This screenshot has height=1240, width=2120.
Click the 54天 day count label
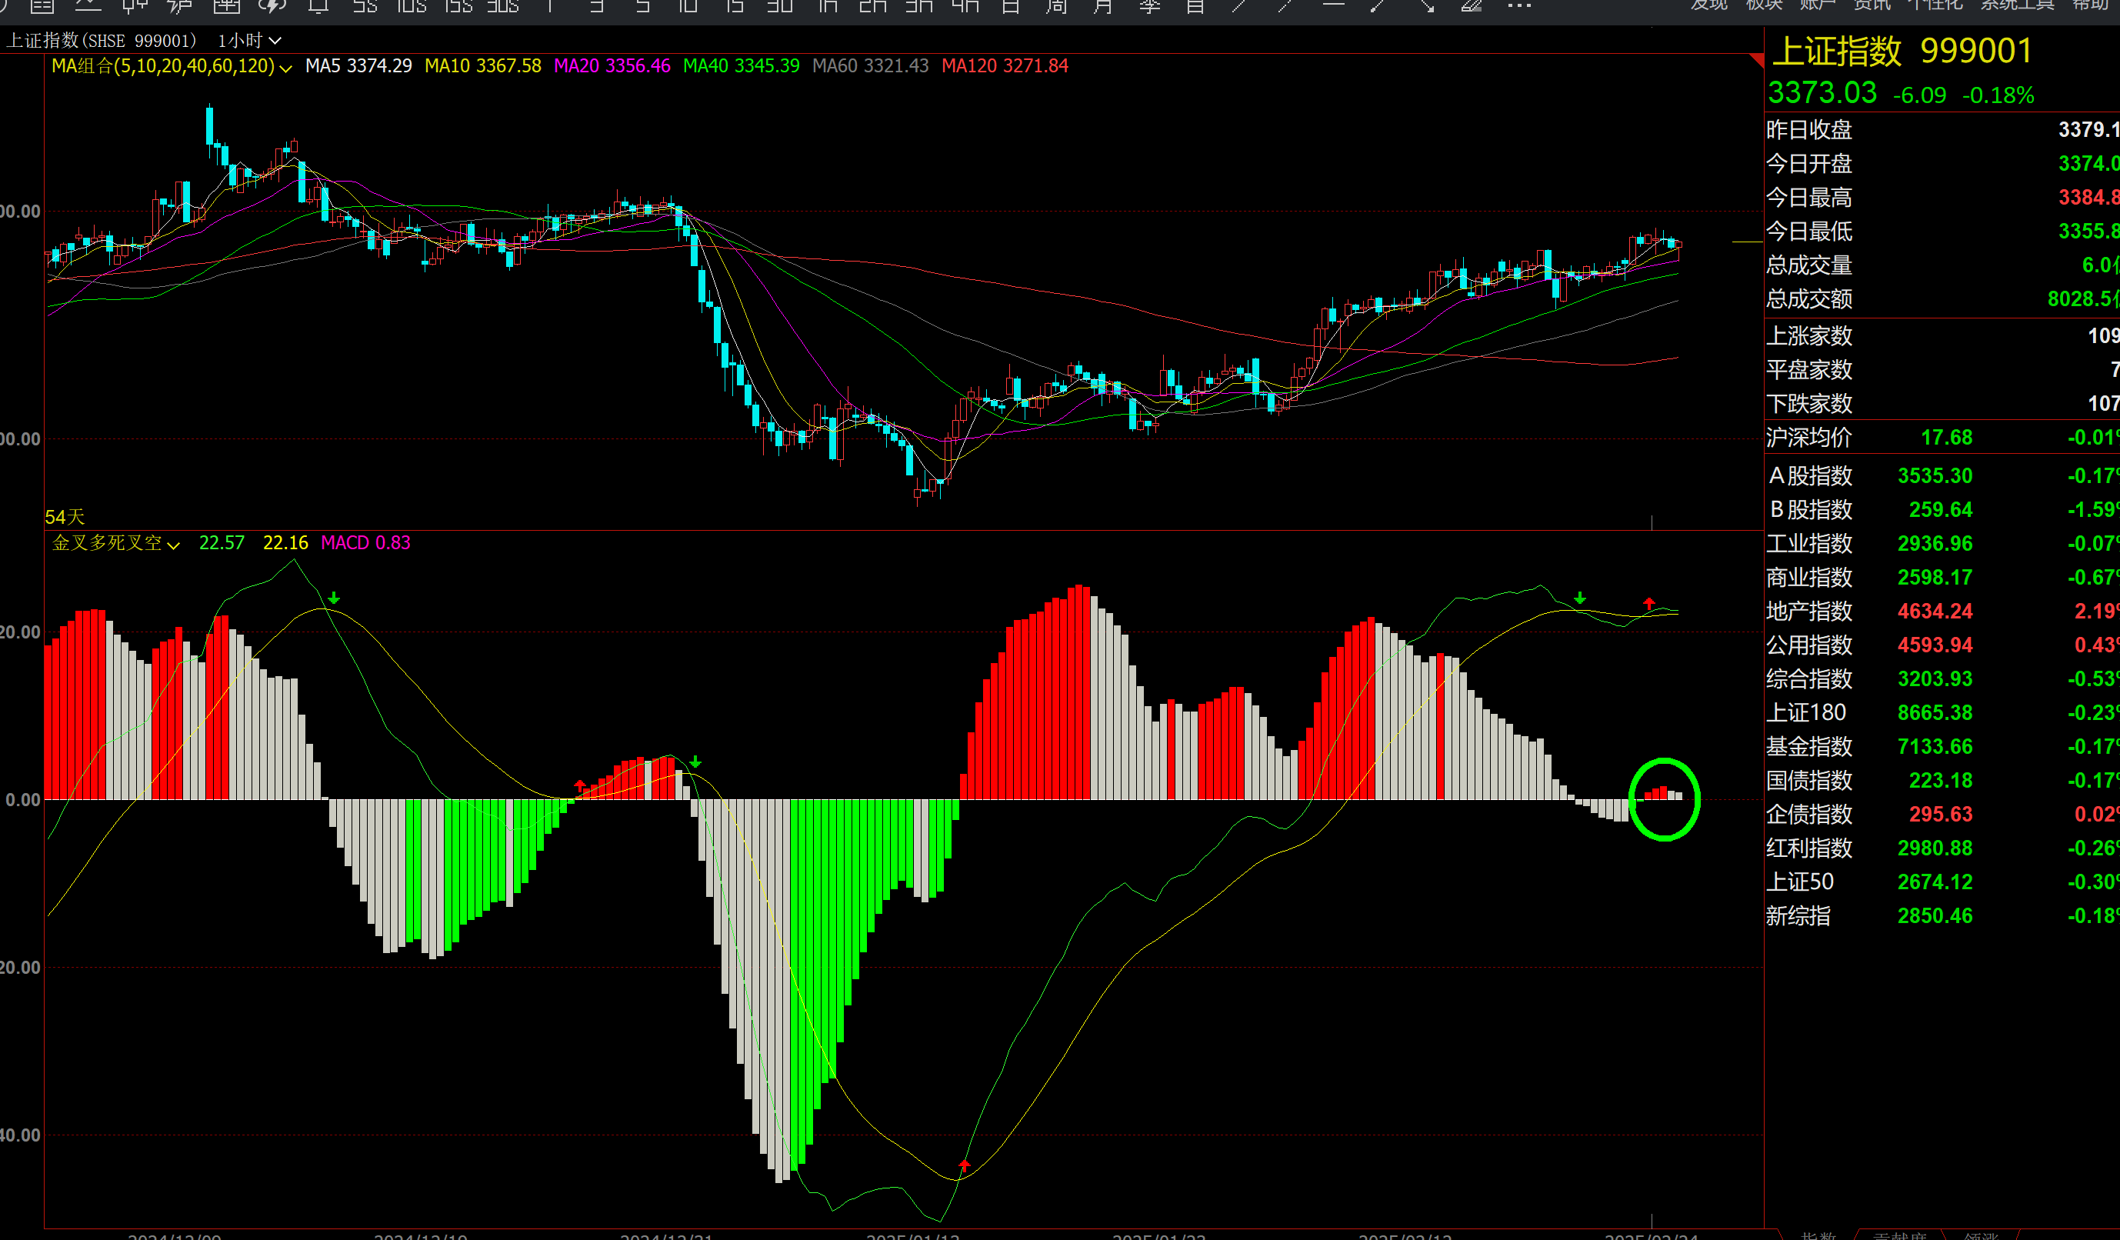65,516
